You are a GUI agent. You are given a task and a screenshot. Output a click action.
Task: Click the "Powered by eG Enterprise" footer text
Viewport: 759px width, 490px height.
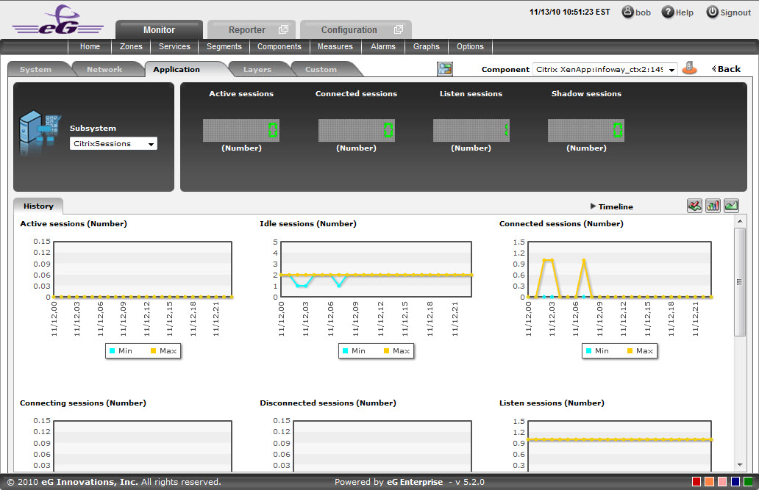tap(389, 482)
